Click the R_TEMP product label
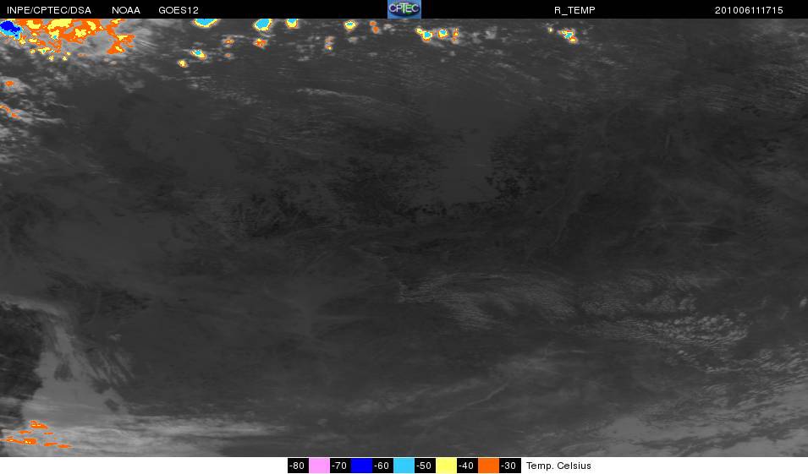This screenshot has width=808, height=474. (x=574, y=10)
